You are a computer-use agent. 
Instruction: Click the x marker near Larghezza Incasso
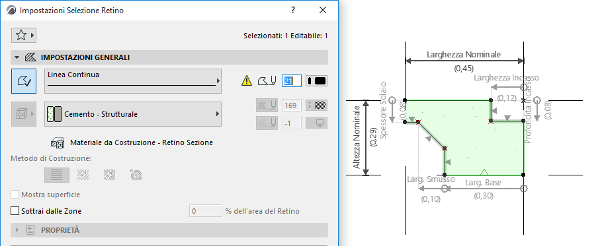(x=524, y=101)
